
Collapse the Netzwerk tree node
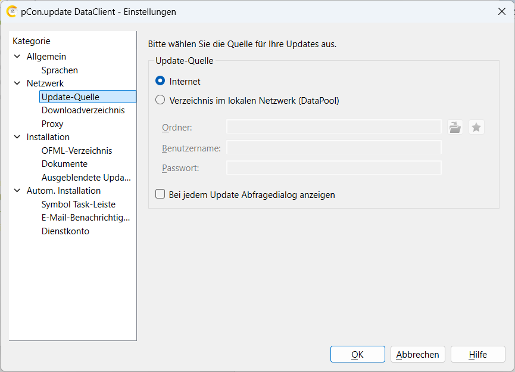click(17, 83)
